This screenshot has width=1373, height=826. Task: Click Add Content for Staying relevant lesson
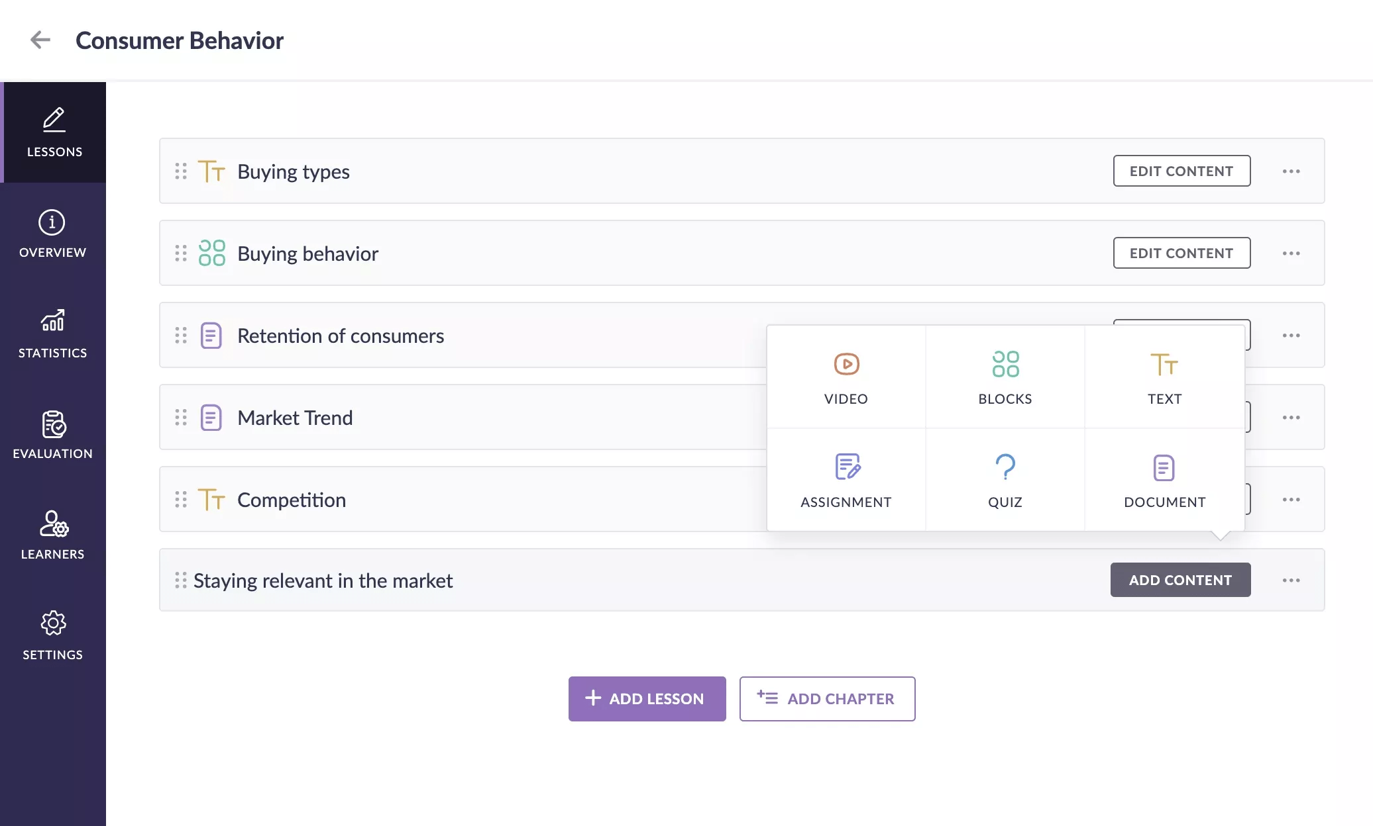tap(1181, 579)
